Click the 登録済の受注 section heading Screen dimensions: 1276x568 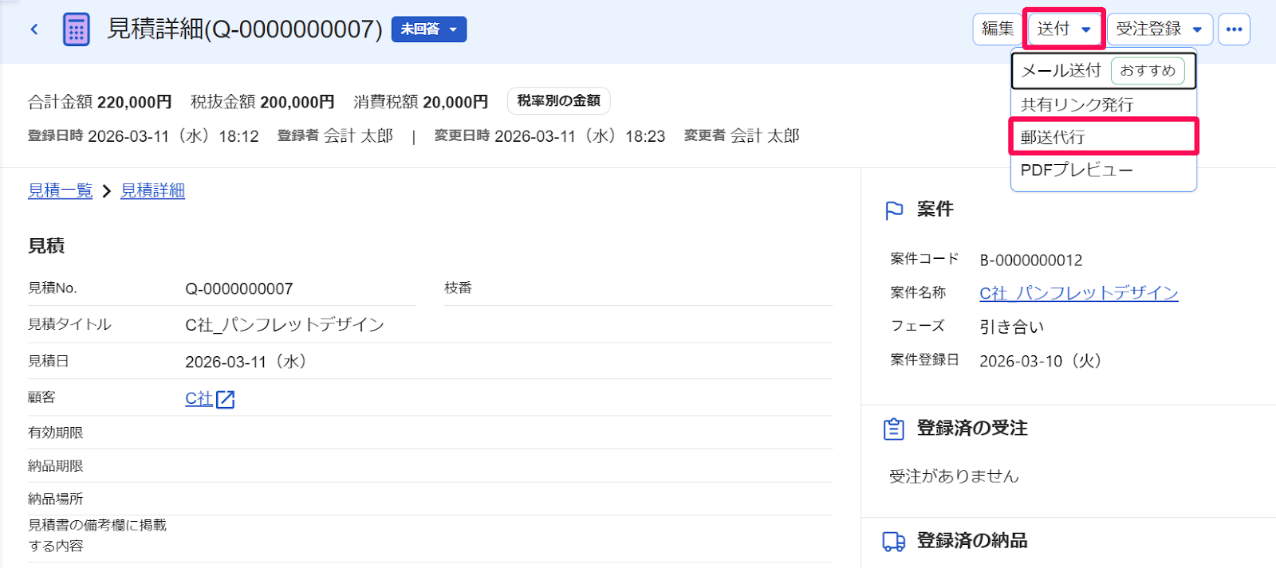(972, 429)
